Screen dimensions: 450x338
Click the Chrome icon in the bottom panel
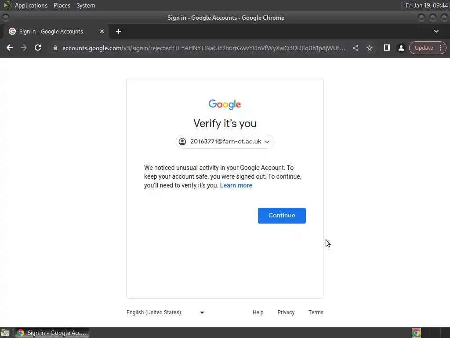[x=416, y=333]
